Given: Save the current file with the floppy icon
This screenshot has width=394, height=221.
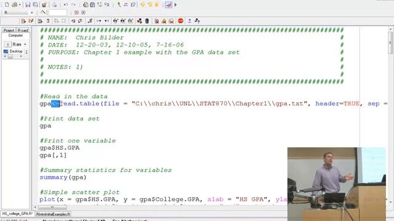Looking at the screenshot, I should click(x=28, y=4).
